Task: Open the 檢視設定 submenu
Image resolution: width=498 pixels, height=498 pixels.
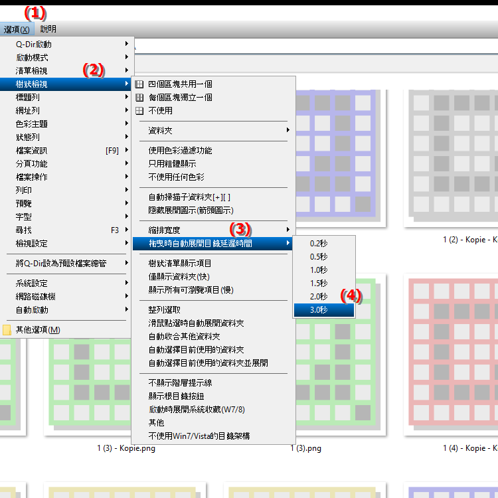Action: pyautogui.click(x=66, y=244)
